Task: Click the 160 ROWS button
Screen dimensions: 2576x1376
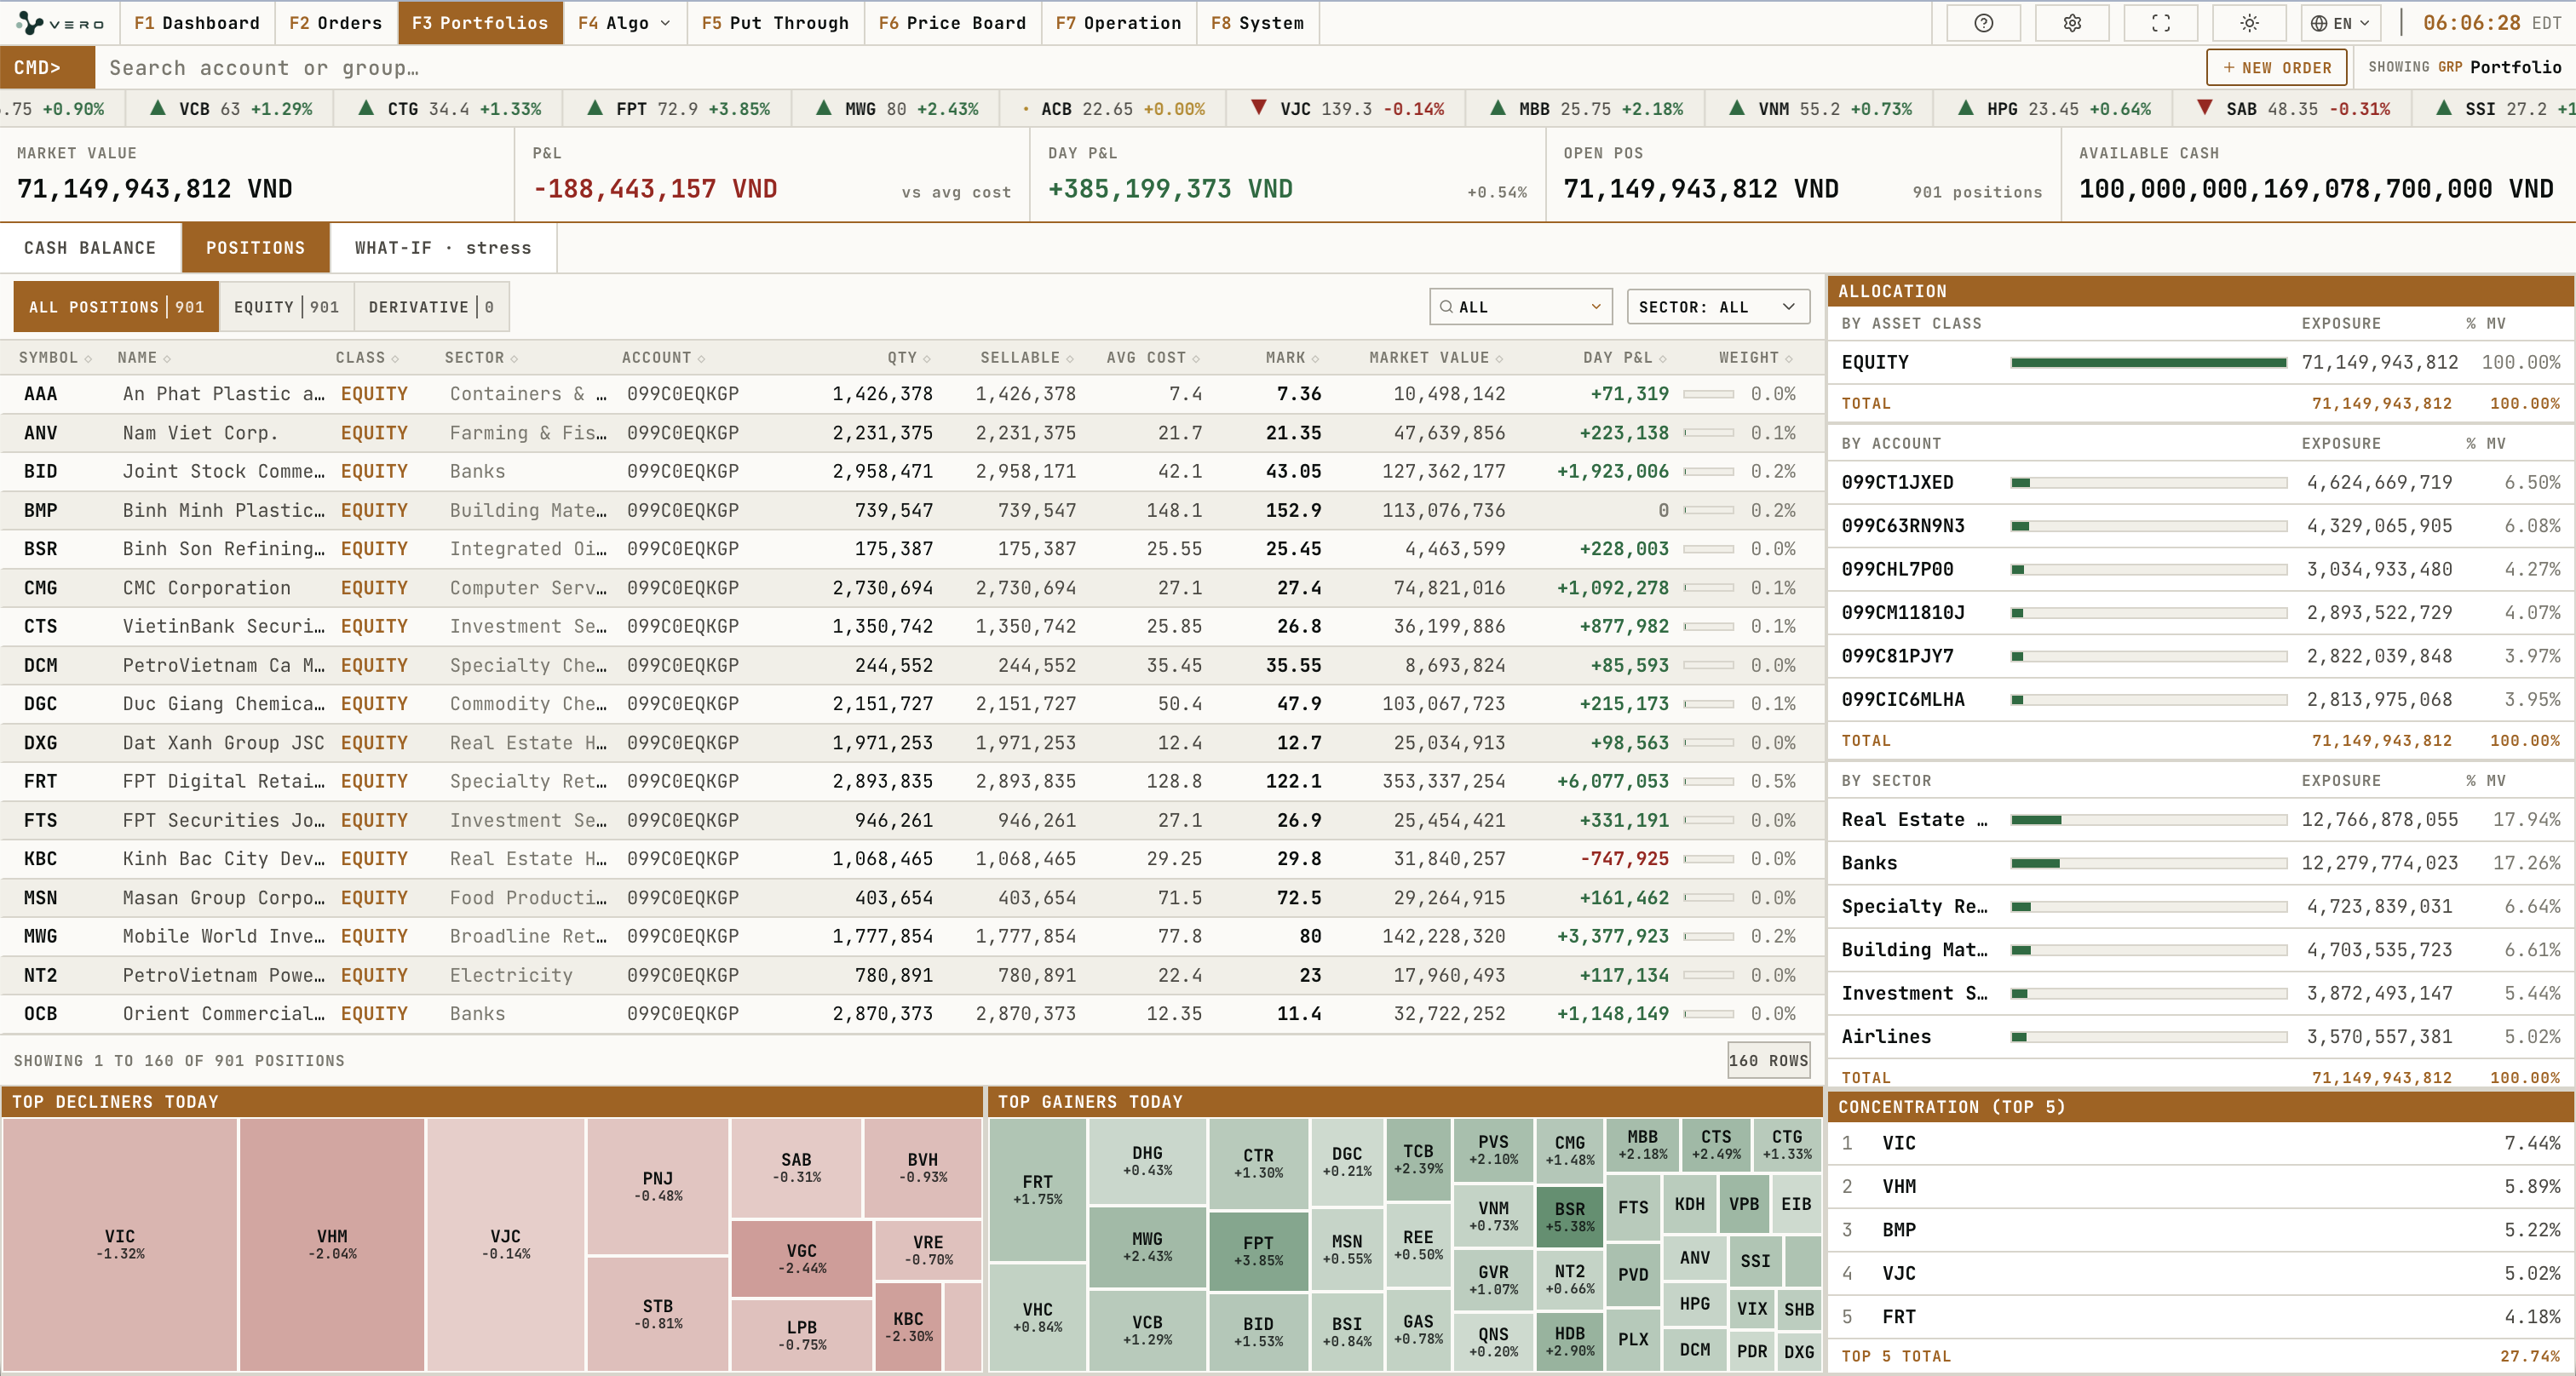Action: click(1768, 1060)
